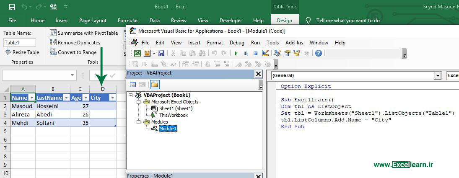
Task: Click the Quick Info icon
Action: [x=154, y=64]
